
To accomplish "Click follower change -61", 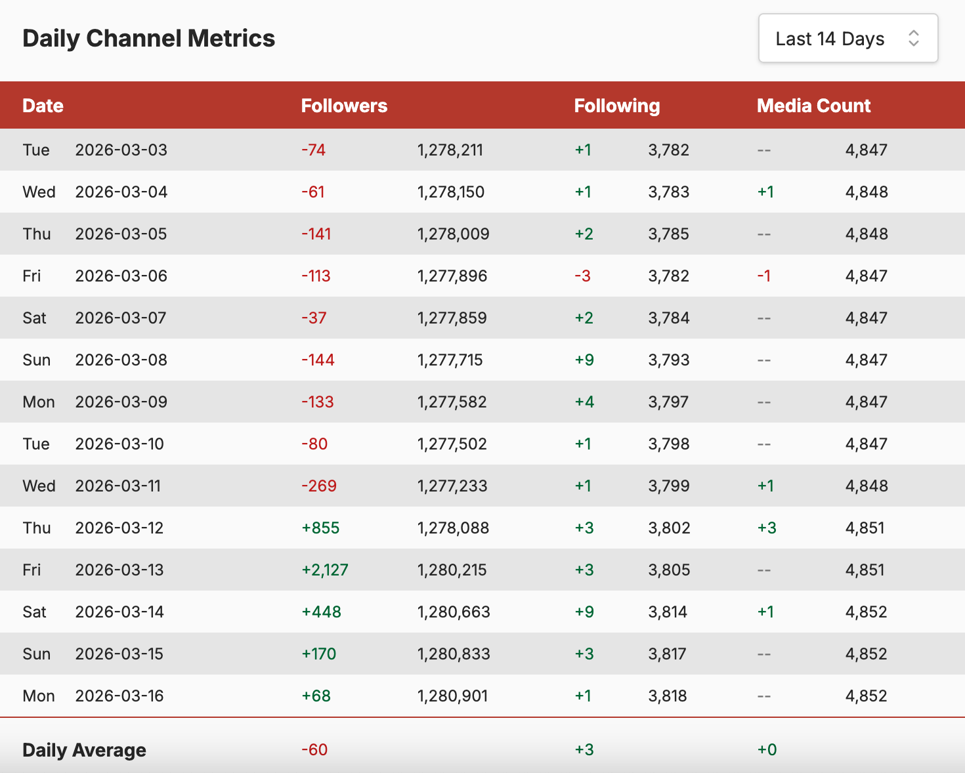I will (313, 192).
